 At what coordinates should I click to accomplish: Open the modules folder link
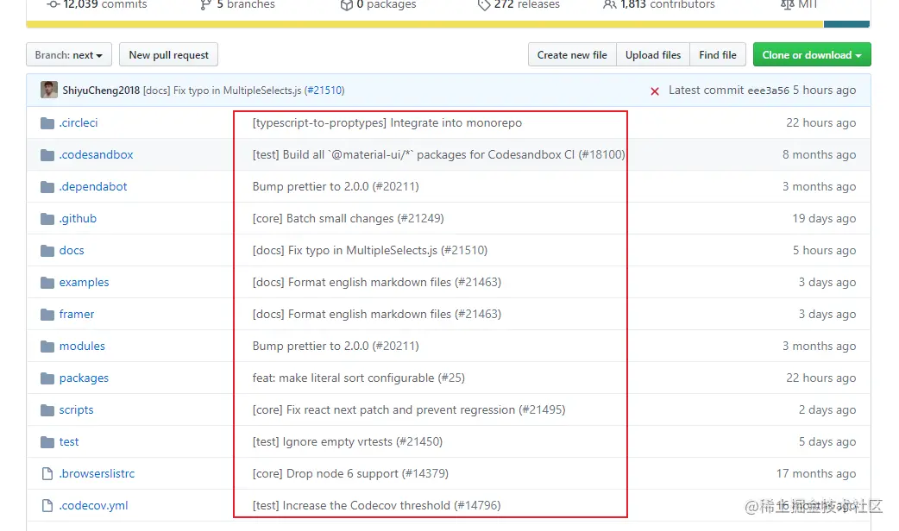82,346
